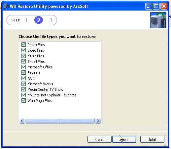Uncheck the Finance checkbox
The height and width of the screenshot is (149, 171).
(x=23, y=73)
